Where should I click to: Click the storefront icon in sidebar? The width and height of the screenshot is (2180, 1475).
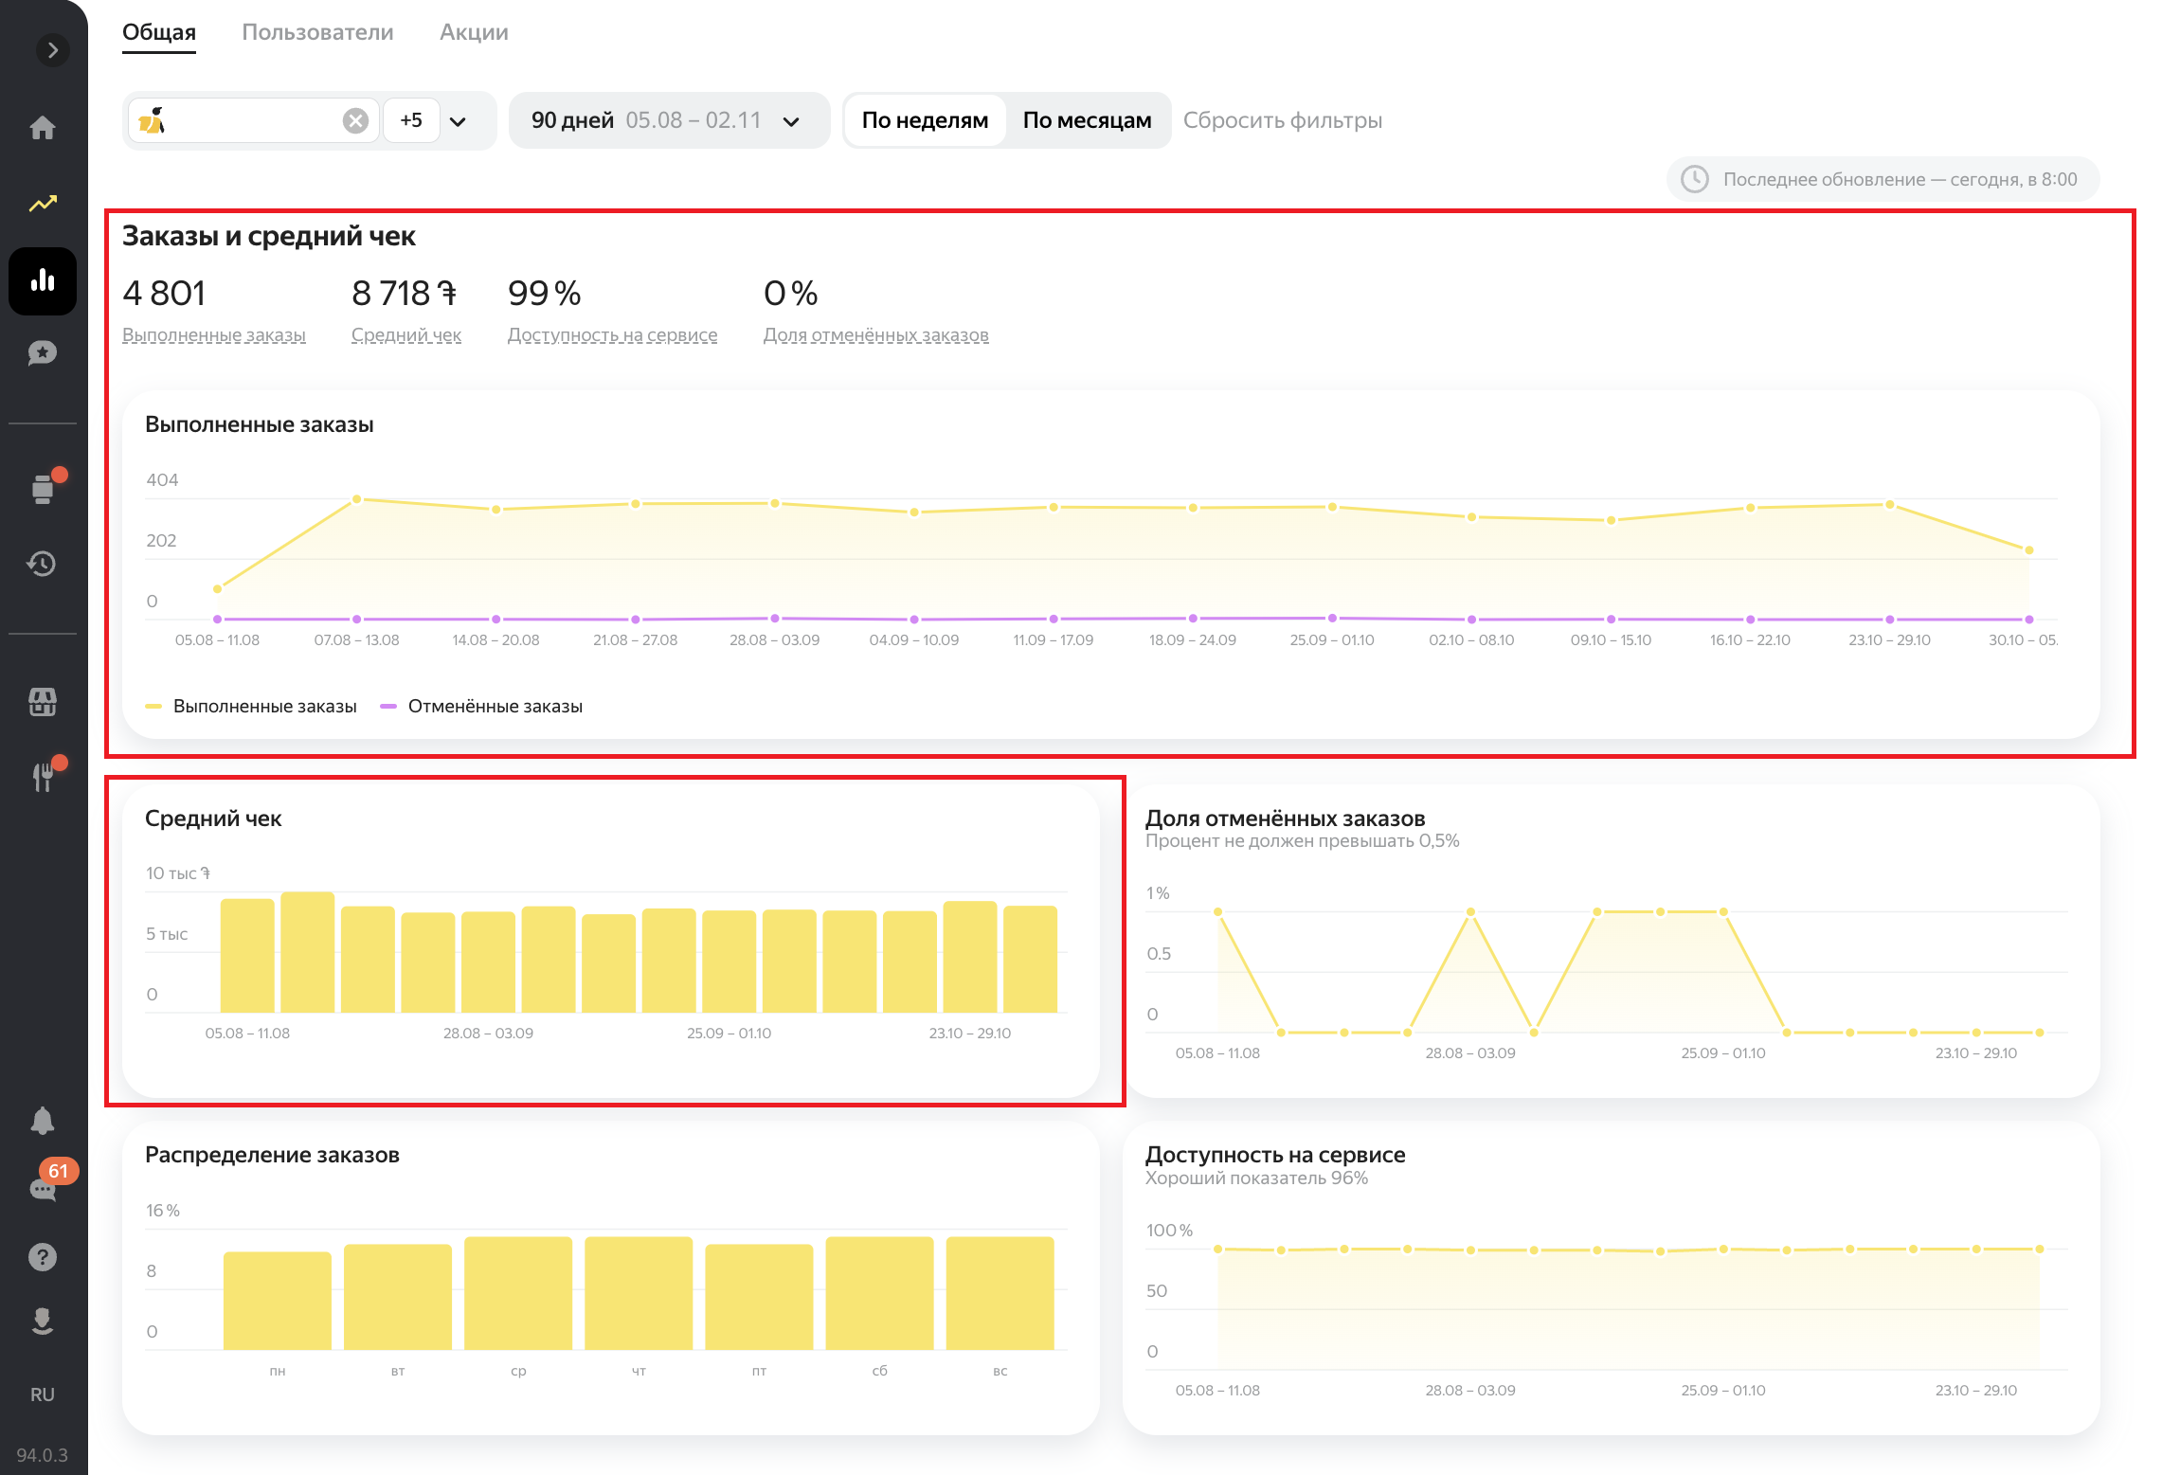tap(43, 702)
